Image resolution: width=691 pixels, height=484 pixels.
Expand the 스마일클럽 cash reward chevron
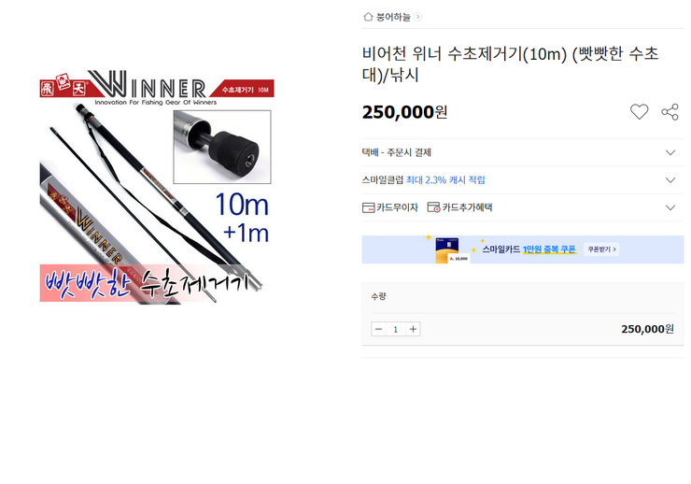[x=670, y=179]
